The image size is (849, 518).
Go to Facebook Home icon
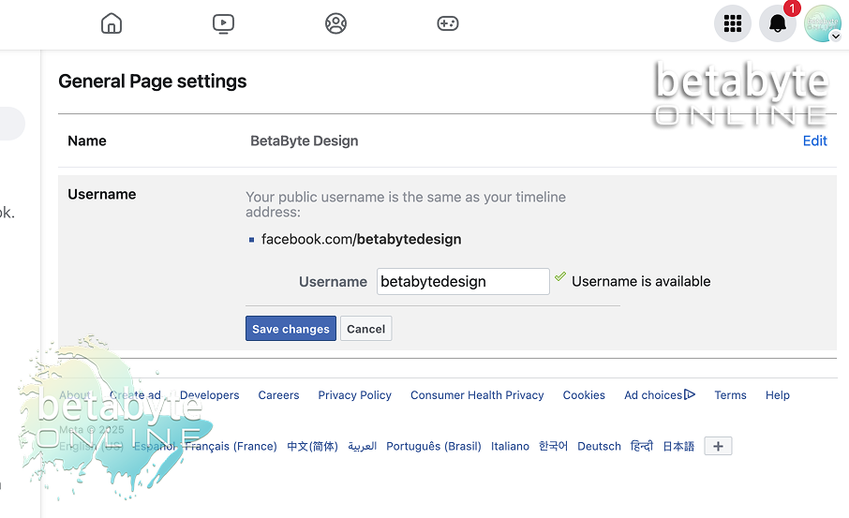click(x=112, y=23)
